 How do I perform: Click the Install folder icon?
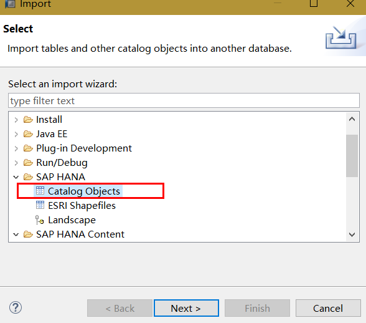[28, 120]
